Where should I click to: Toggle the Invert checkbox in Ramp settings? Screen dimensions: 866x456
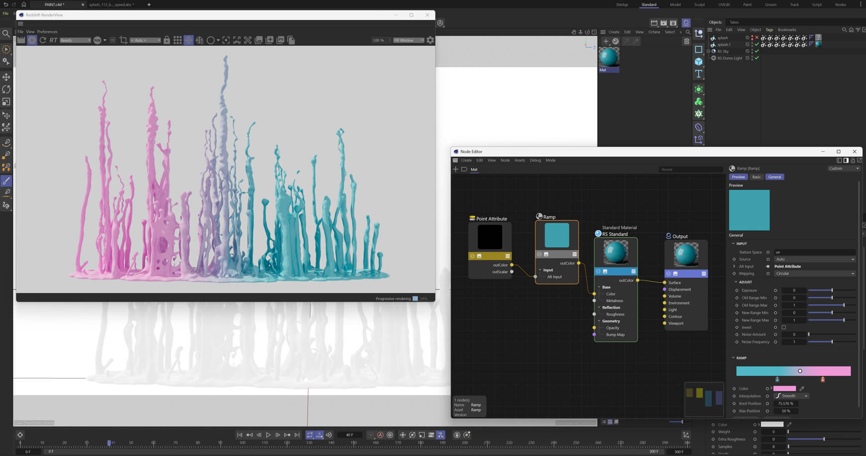tap(783, 327)
